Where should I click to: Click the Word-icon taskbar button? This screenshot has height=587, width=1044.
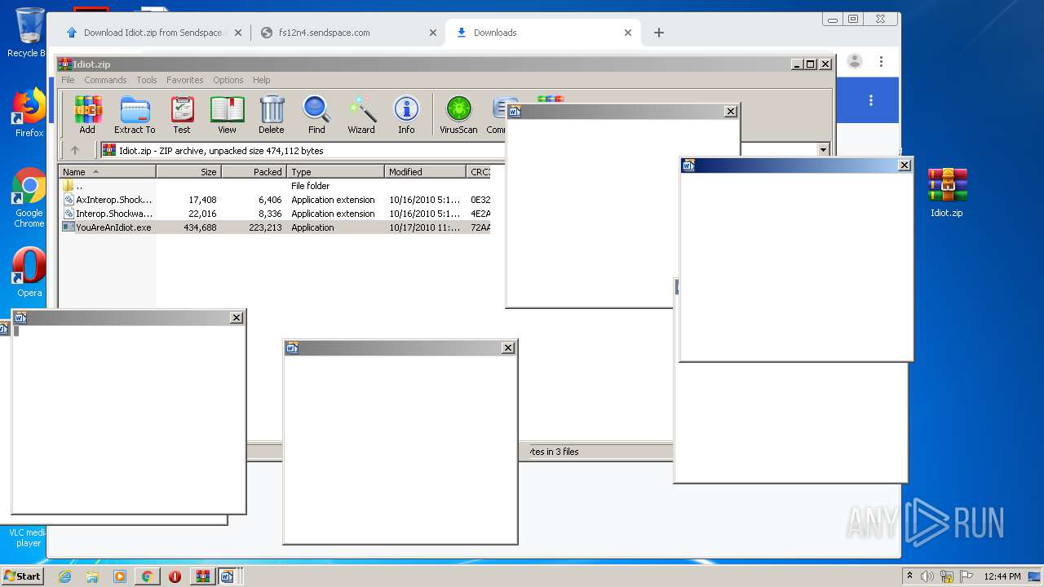[x=228, y=576]
